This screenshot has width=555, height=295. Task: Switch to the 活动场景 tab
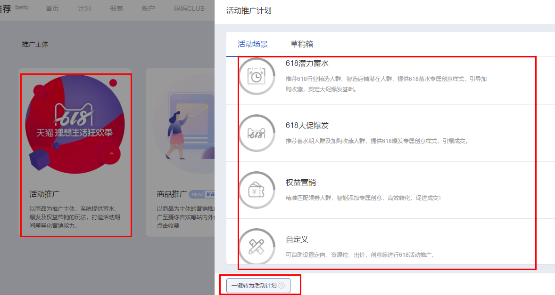click(x=252, y=44)
